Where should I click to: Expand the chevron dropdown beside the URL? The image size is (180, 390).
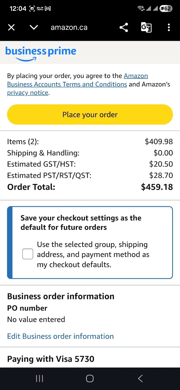[x=34, y=27]
